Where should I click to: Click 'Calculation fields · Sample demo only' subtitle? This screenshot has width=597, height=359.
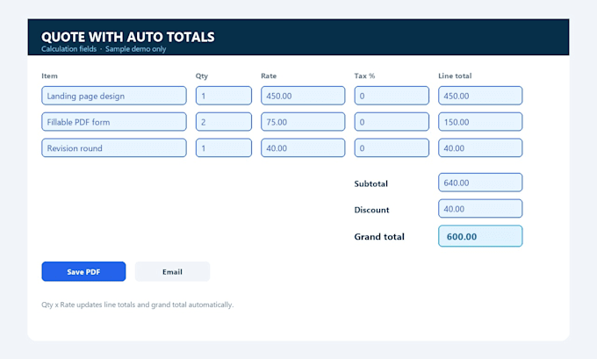pyautogui.click(x=104, y=49)
